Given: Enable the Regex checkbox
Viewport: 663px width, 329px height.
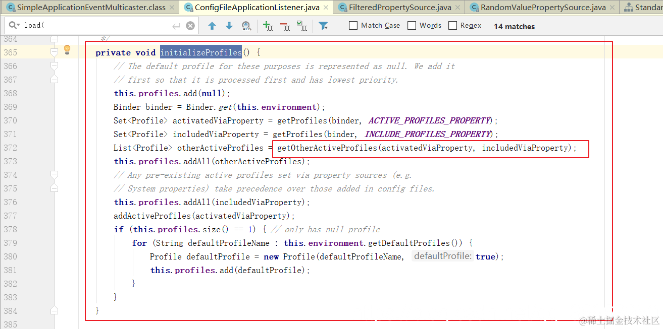Looking at the screenshot, I should click(452, 25).
